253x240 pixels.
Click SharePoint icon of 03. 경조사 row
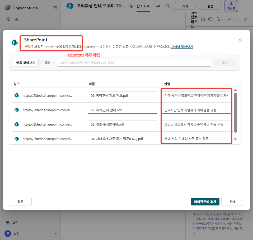(x=17, y=124)
